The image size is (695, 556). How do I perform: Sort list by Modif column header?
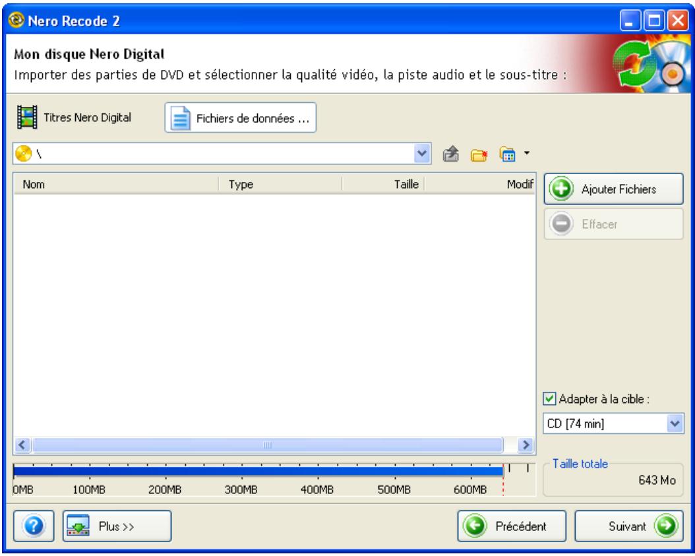tap(480, 184)
